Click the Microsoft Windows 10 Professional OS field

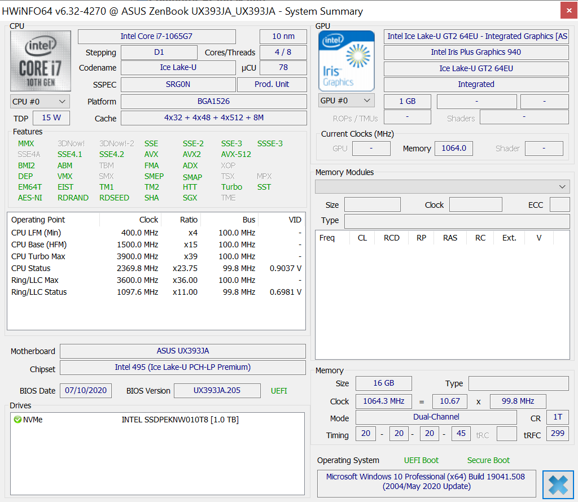(x=427, y=483)
